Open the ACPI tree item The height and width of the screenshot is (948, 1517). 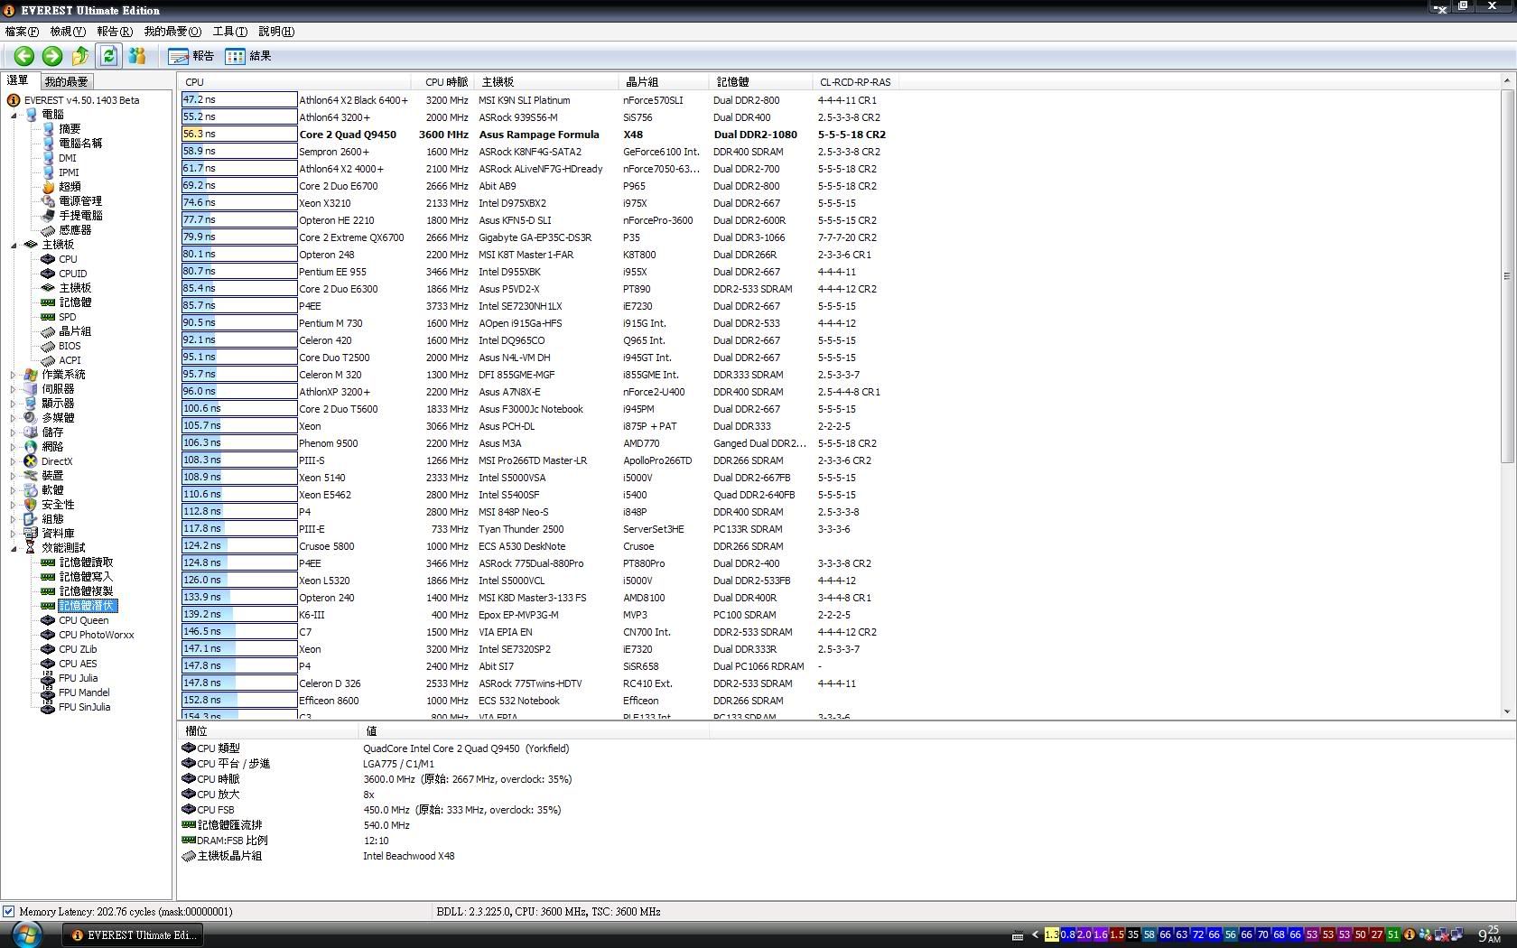(70, 360)
